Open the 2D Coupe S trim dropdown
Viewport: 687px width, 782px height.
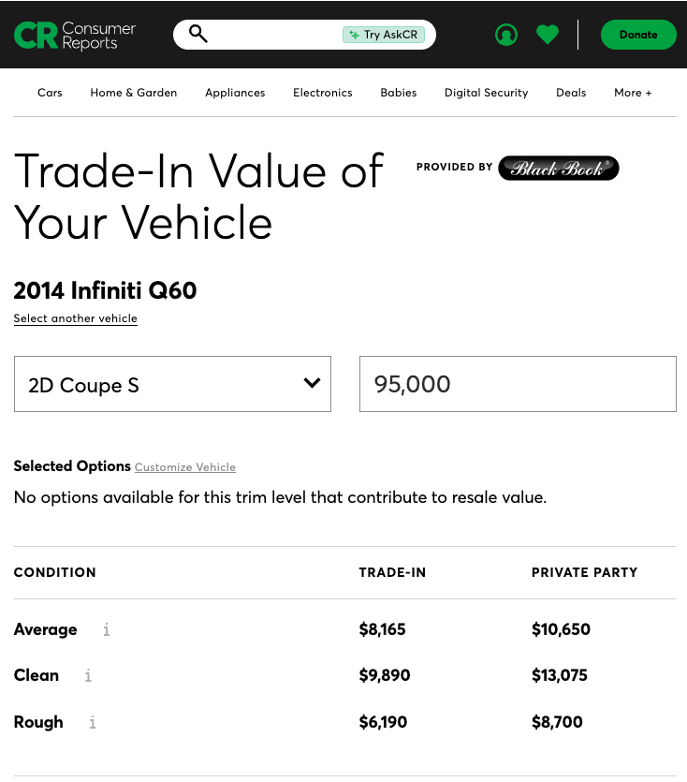click(172, 384)
